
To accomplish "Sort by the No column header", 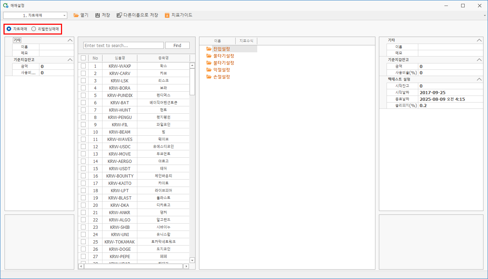I will click(95, 58).
